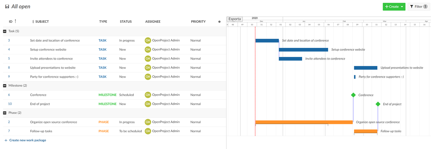Click the ID sort arrow icon

point(15,21)
